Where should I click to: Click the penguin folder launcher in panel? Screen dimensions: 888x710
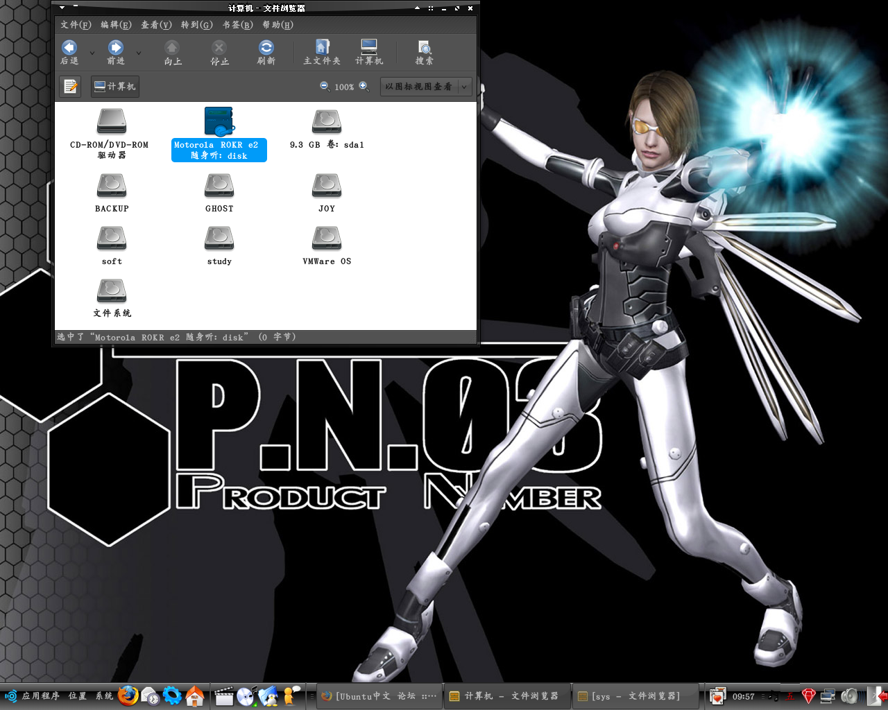click(x=269, y=695)
